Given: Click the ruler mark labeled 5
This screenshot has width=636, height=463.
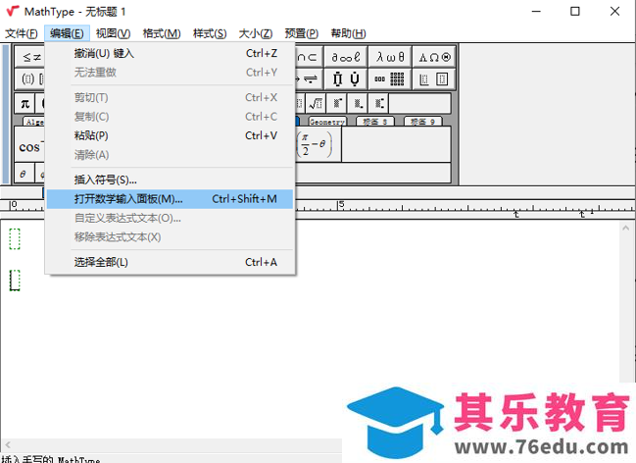Looking at the screenshot, I should tap(341, 204).
